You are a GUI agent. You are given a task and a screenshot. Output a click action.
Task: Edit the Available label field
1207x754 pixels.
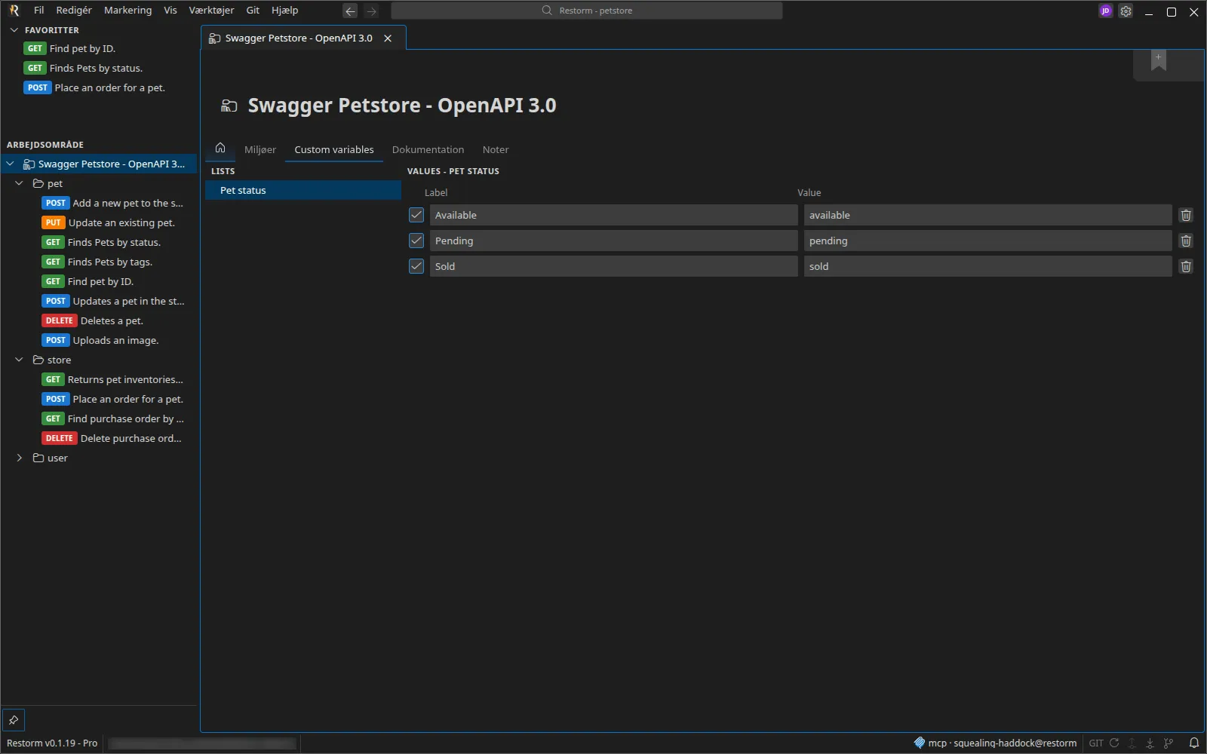[x=613, y=215]
